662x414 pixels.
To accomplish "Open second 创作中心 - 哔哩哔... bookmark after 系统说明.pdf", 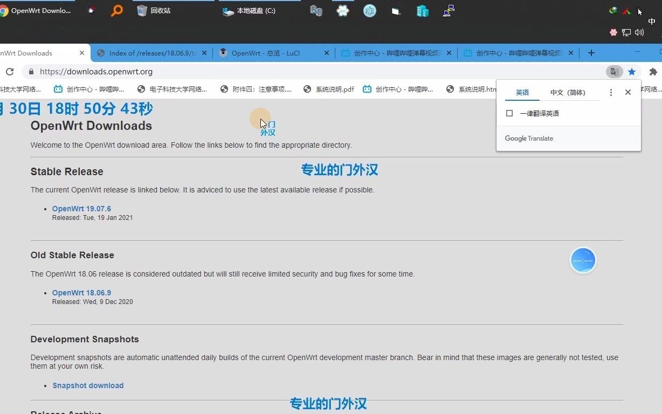I will coord(398,89).
